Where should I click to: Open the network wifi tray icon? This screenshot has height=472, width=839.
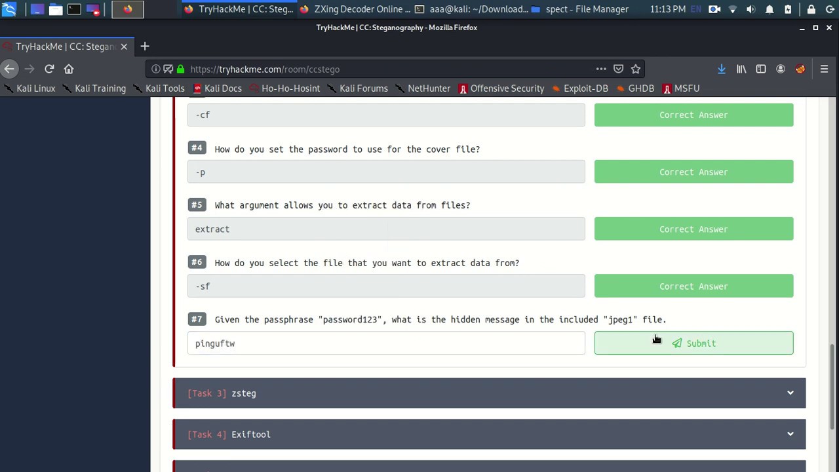pos(733,9)
